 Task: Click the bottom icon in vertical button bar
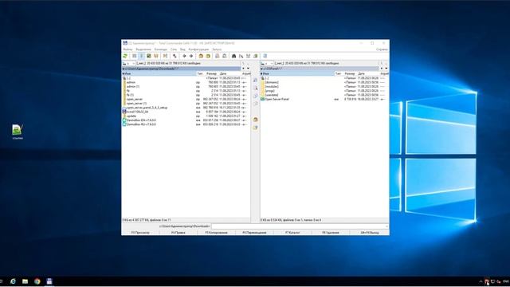pos(255,128)
